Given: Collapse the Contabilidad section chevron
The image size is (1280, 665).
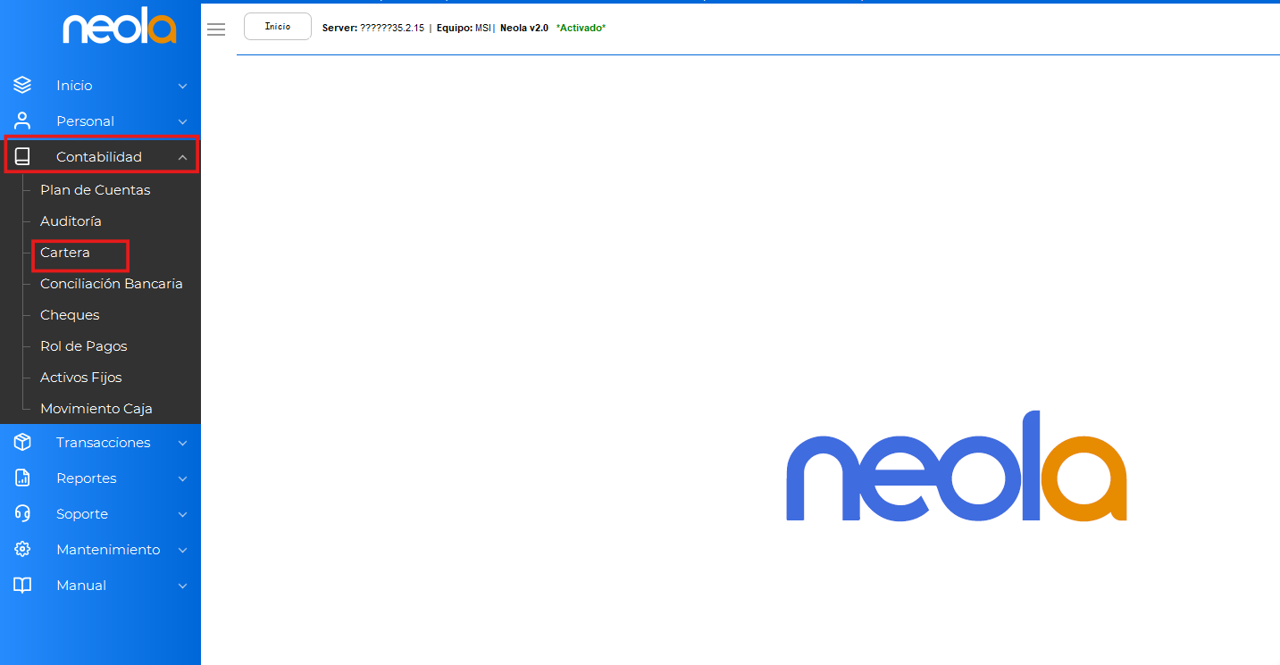Looking at the screenshot, I should pos(182,158).
